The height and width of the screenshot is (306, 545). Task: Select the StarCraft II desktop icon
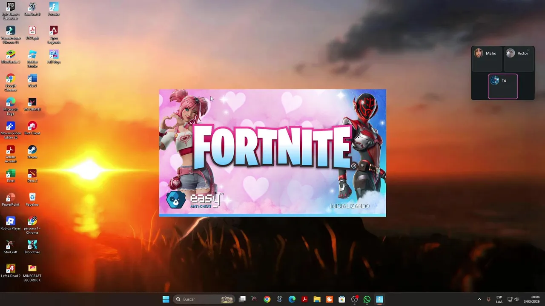pos(32,9)
